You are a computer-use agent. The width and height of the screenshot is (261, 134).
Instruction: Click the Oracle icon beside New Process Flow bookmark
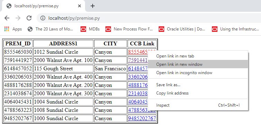click(x=108, y=29)
